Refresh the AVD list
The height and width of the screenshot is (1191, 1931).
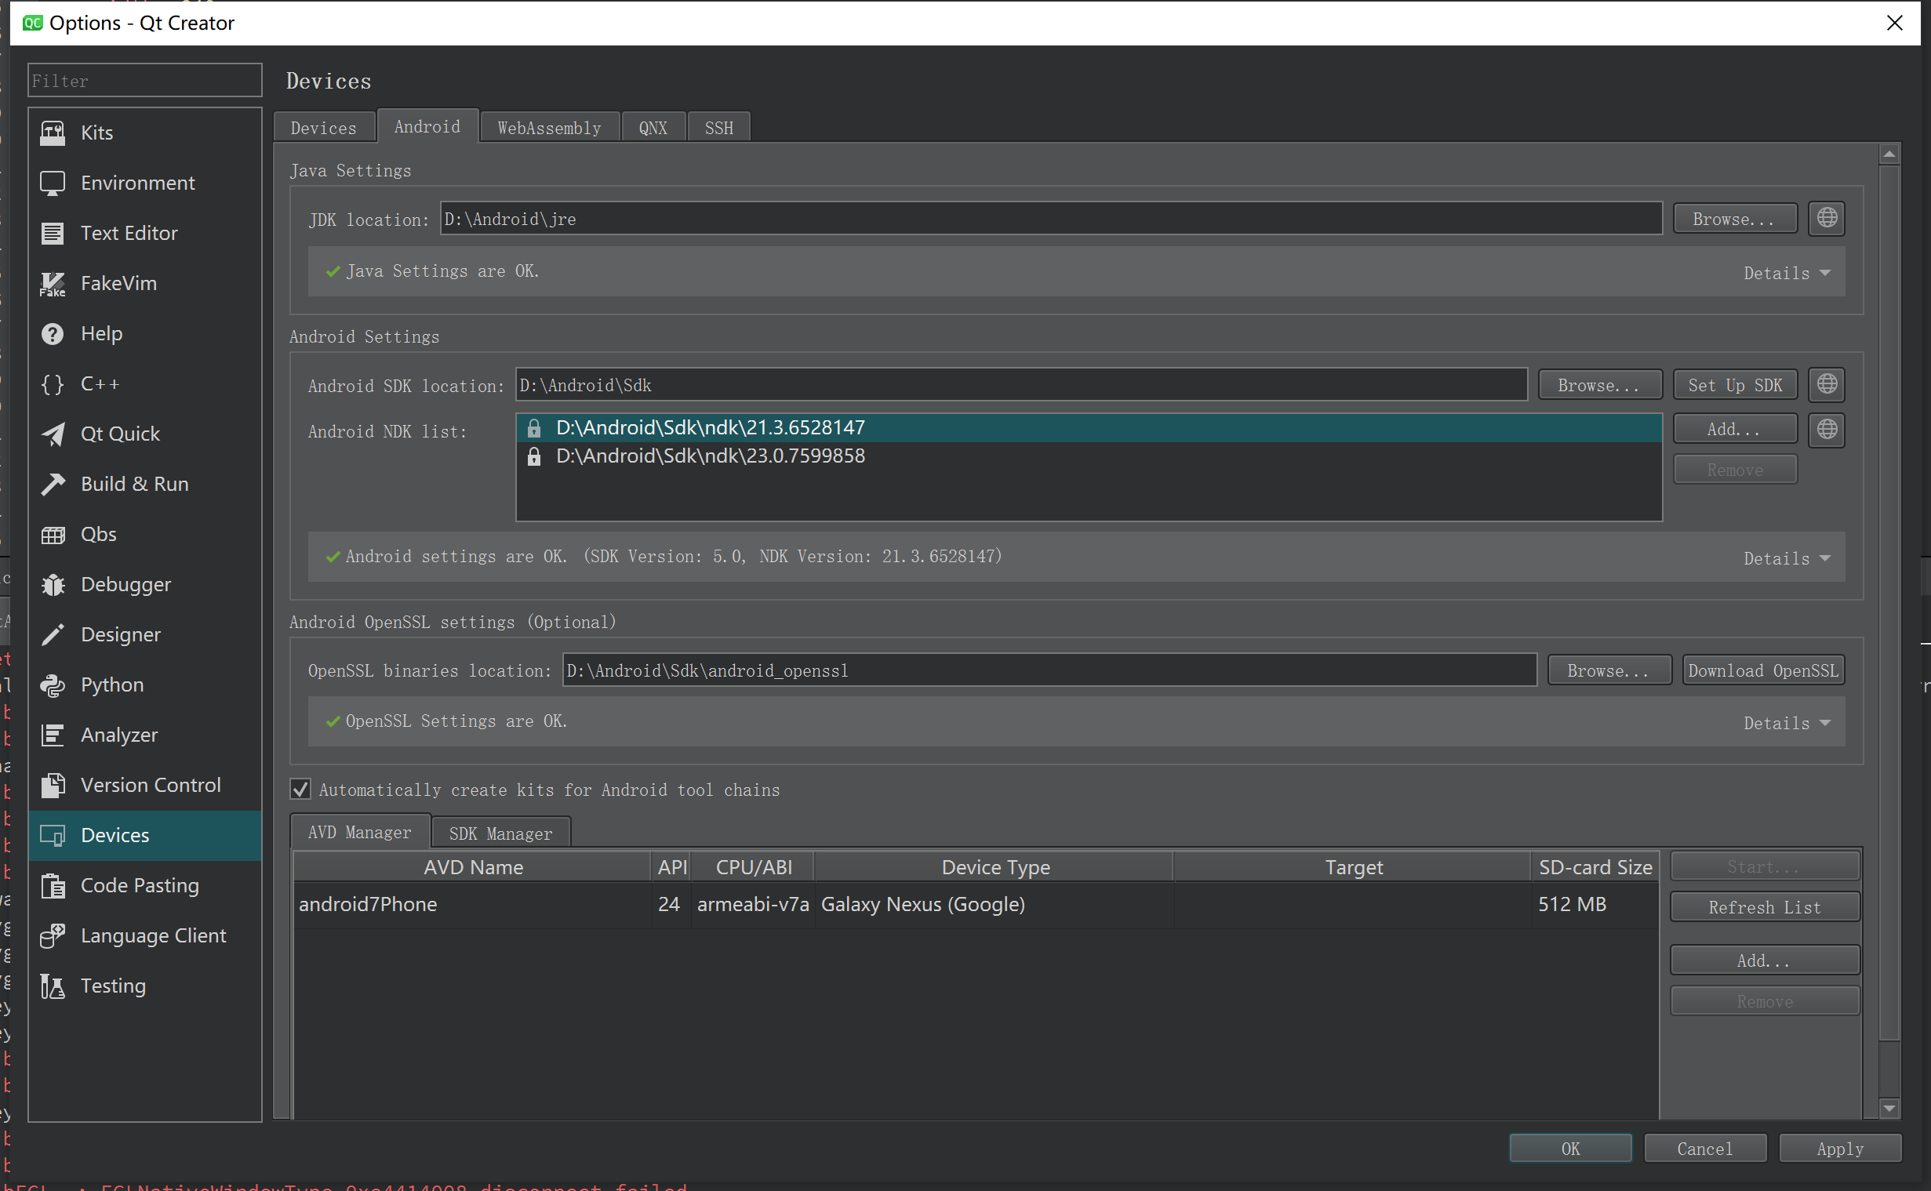click(x=1765, y=907)
